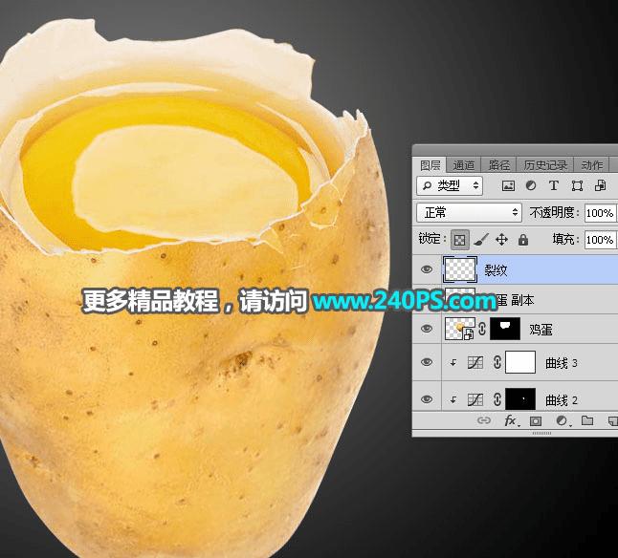Lock layer position with move icon
This screenshot has width=618, height=558.
[501, 239]
